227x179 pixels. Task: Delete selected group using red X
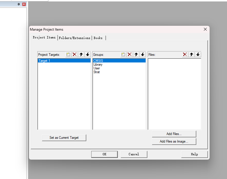(x=130, y=54)
